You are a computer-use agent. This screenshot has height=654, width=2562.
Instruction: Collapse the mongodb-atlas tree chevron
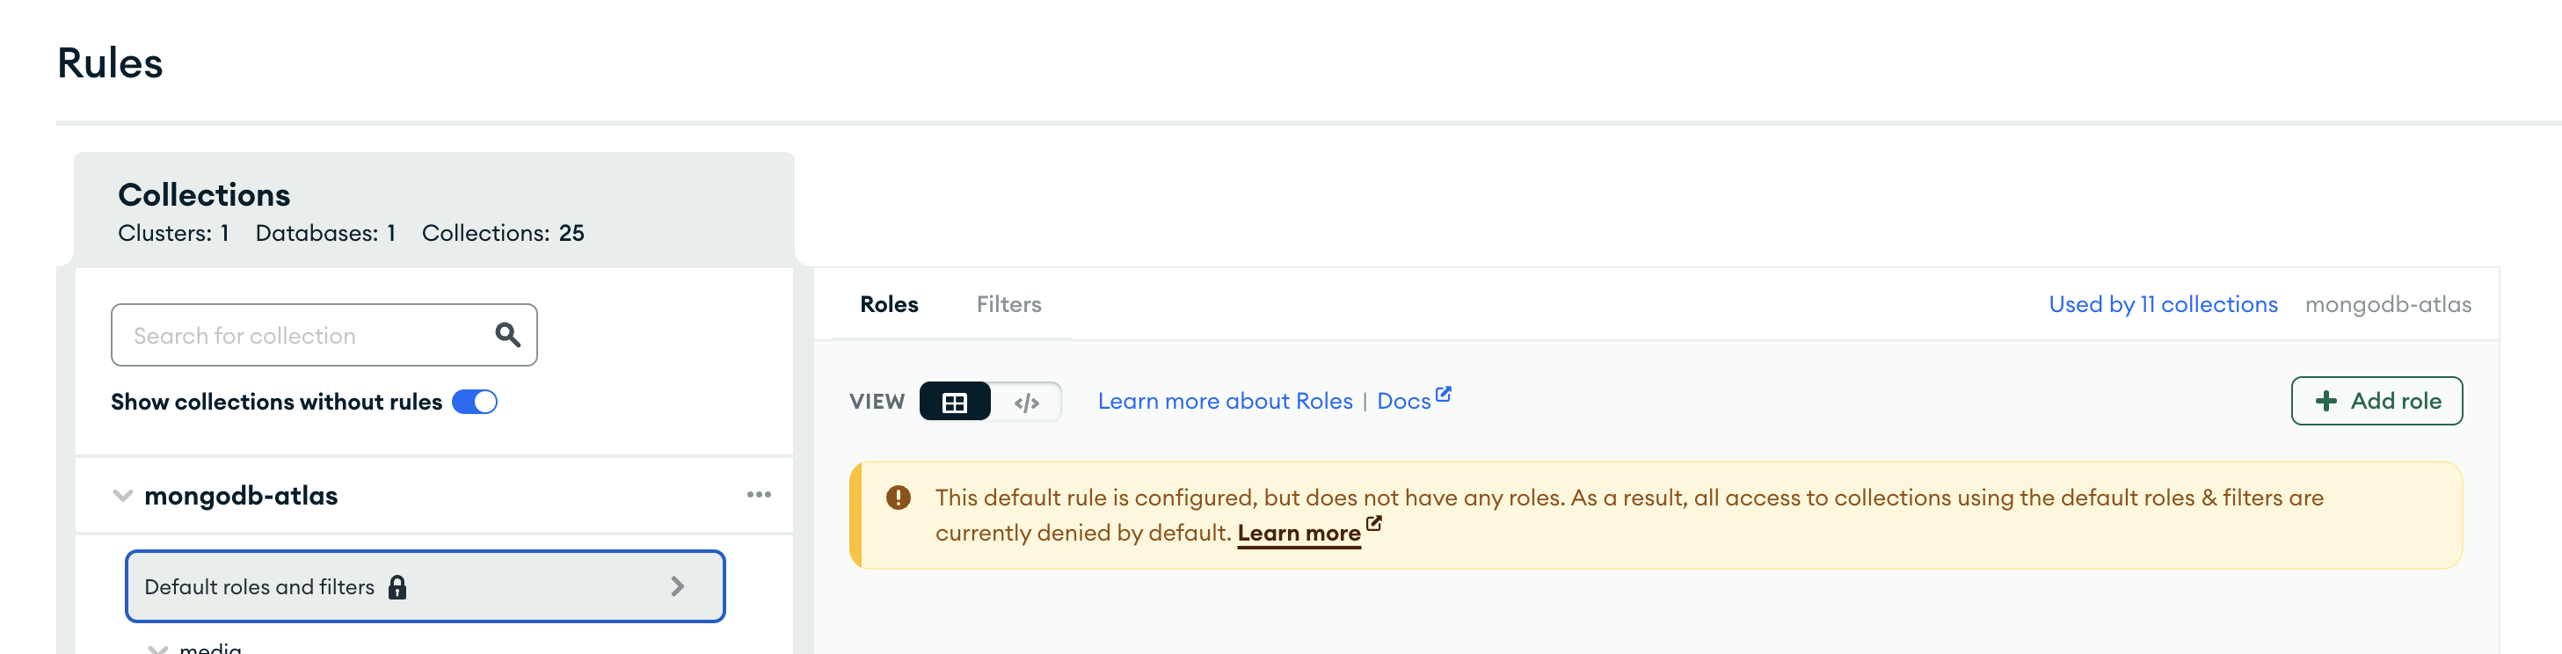pyautogui.click(x=122, y=495)
